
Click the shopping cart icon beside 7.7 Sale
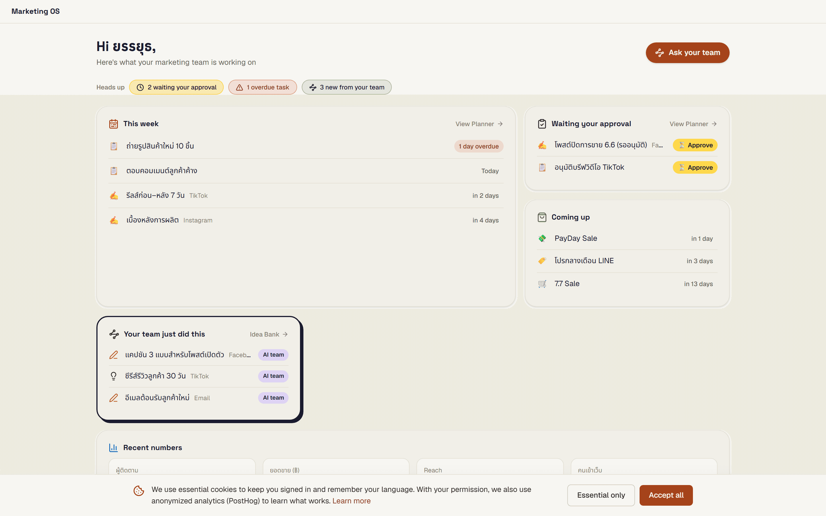pyautogui.click(x=542, y=284)
